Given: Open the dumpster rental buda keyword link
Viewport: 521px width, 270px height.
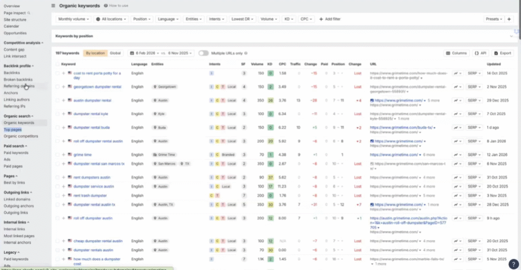Looking at the screenshot, I should pos(92,128).
